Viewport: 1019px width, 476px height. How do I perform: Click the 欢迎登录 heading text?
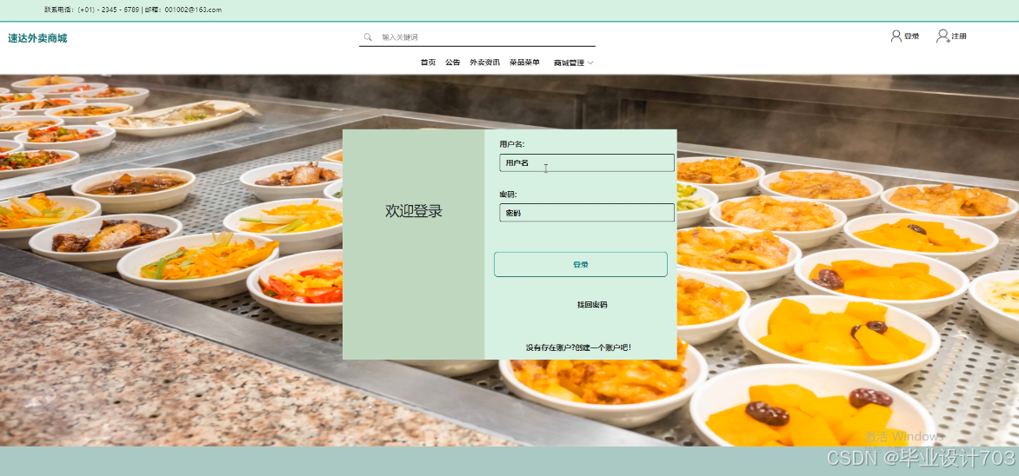tap(413, 210)
